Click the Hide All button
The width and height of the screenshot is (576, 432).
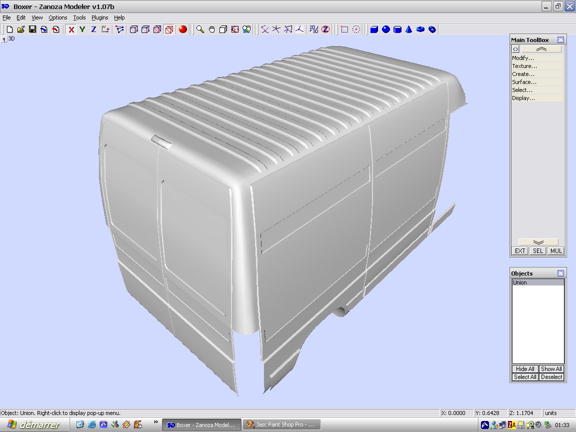tap(525, 369)
